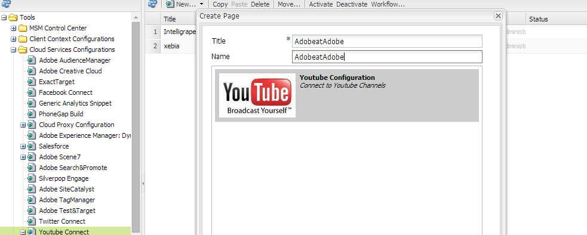The width and height of the screenshot is (587, 235).
Task: Expand the Salesforce node
Action: point(23,146)
